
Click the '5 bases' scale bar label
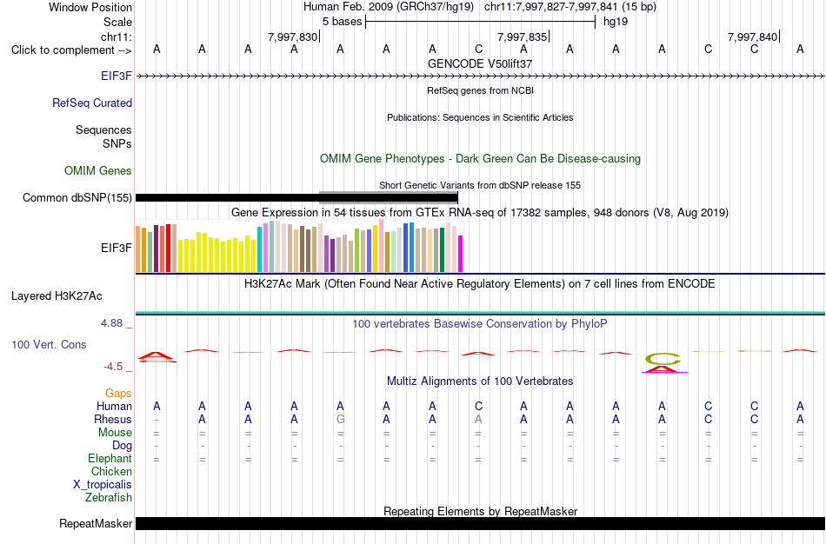coord(343,22)
